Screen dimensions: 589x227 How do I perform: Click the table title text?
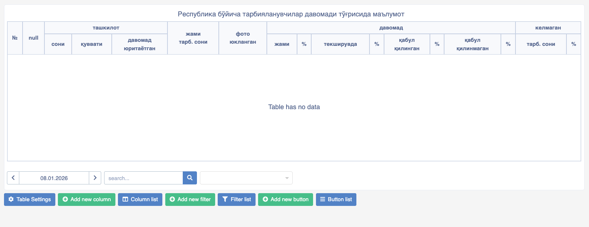click(291, 14)
